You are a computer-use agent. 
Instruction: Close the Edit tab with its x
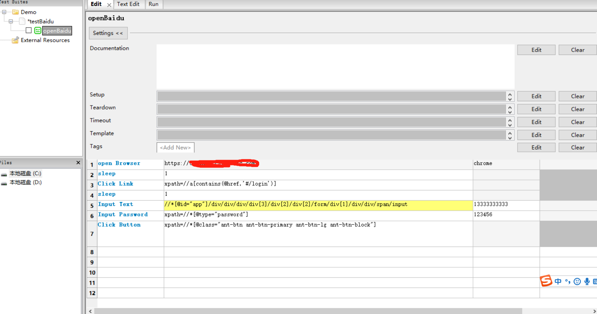(x=109, y=5)
